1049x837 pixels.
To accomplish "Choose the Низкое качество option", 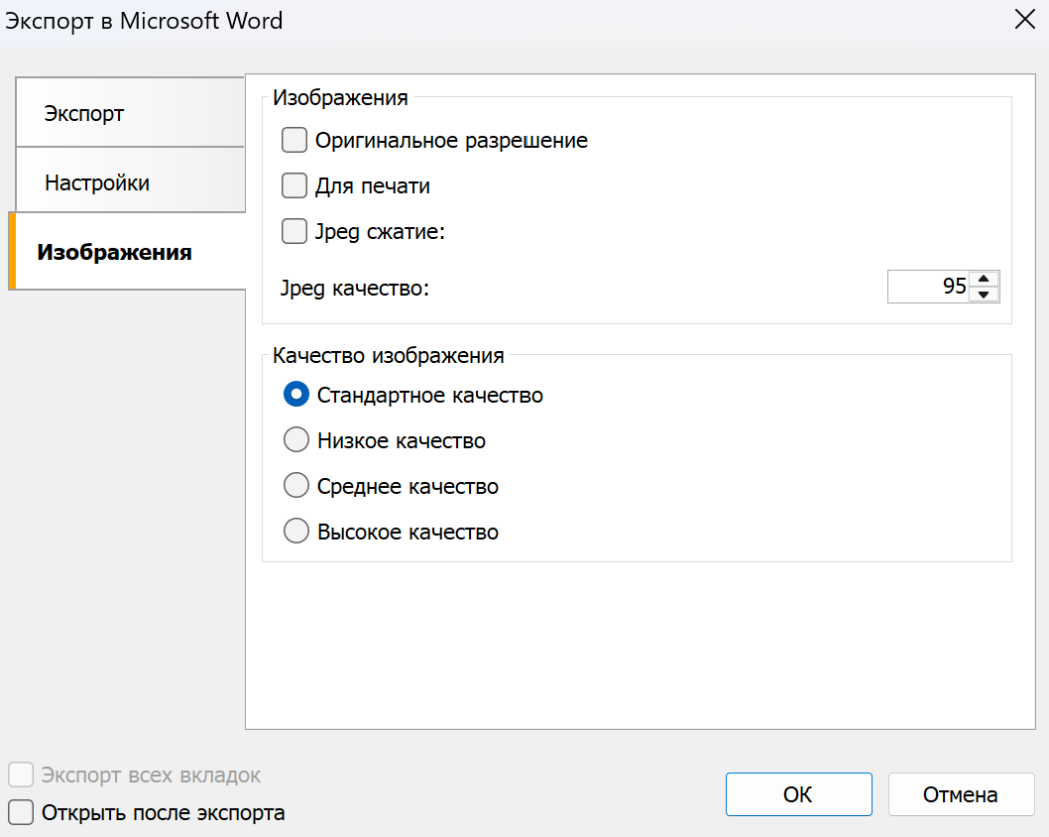I will 296,440.
